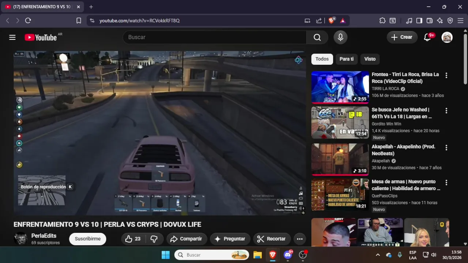Open browser extensions puzzle icon

click(x=382, y=20)
